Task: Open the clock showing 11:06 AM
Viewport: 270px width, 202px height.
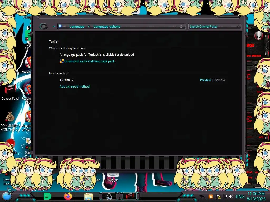Action: point(256,196)
